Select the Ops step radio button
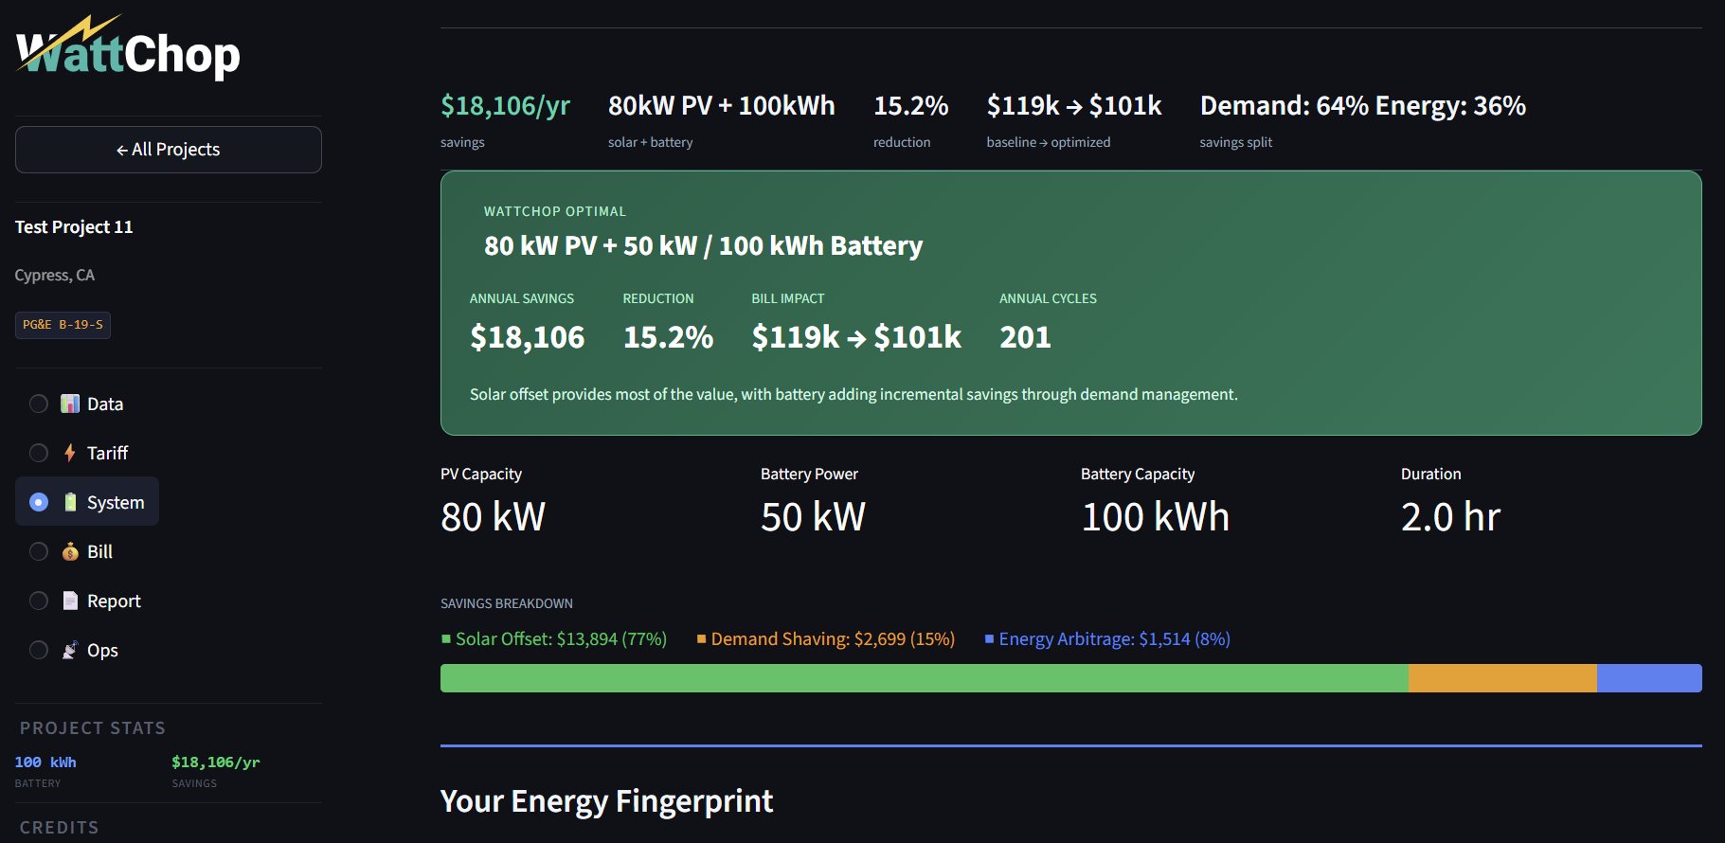The width and height of the screenshot is (1725, 843). 39,650
